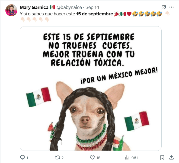This screenshot has width=179, height=163.
Task: Click the reply speech bubble icon
Action: (23, 157)
